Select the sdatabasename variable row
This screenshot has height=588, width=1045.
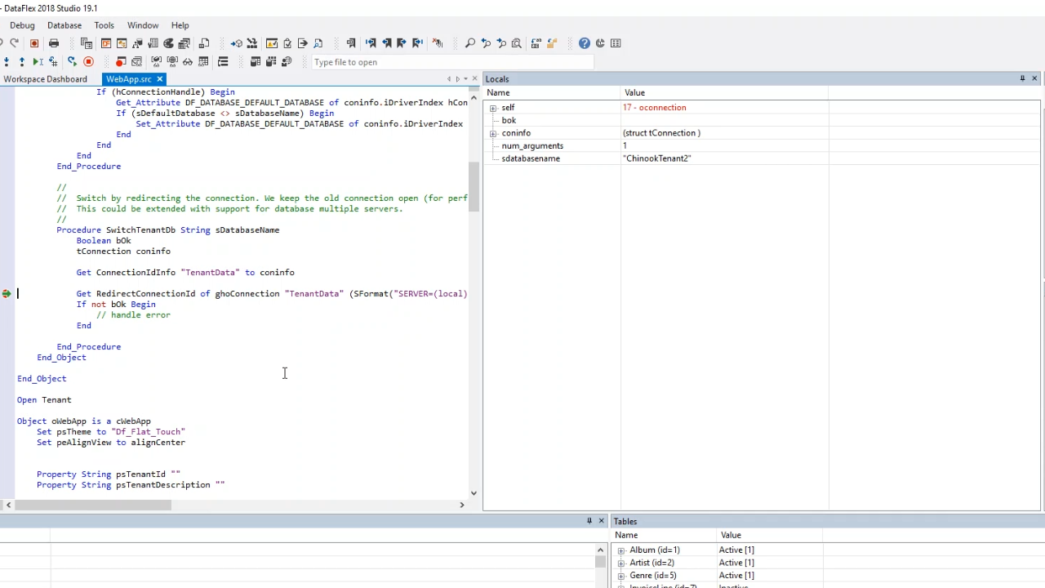(x=531, y=158)
